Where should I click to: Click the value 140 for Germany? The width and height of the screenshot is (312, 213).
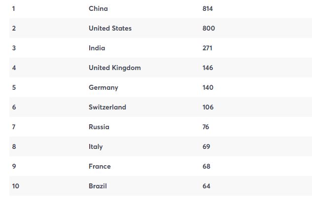208,87
